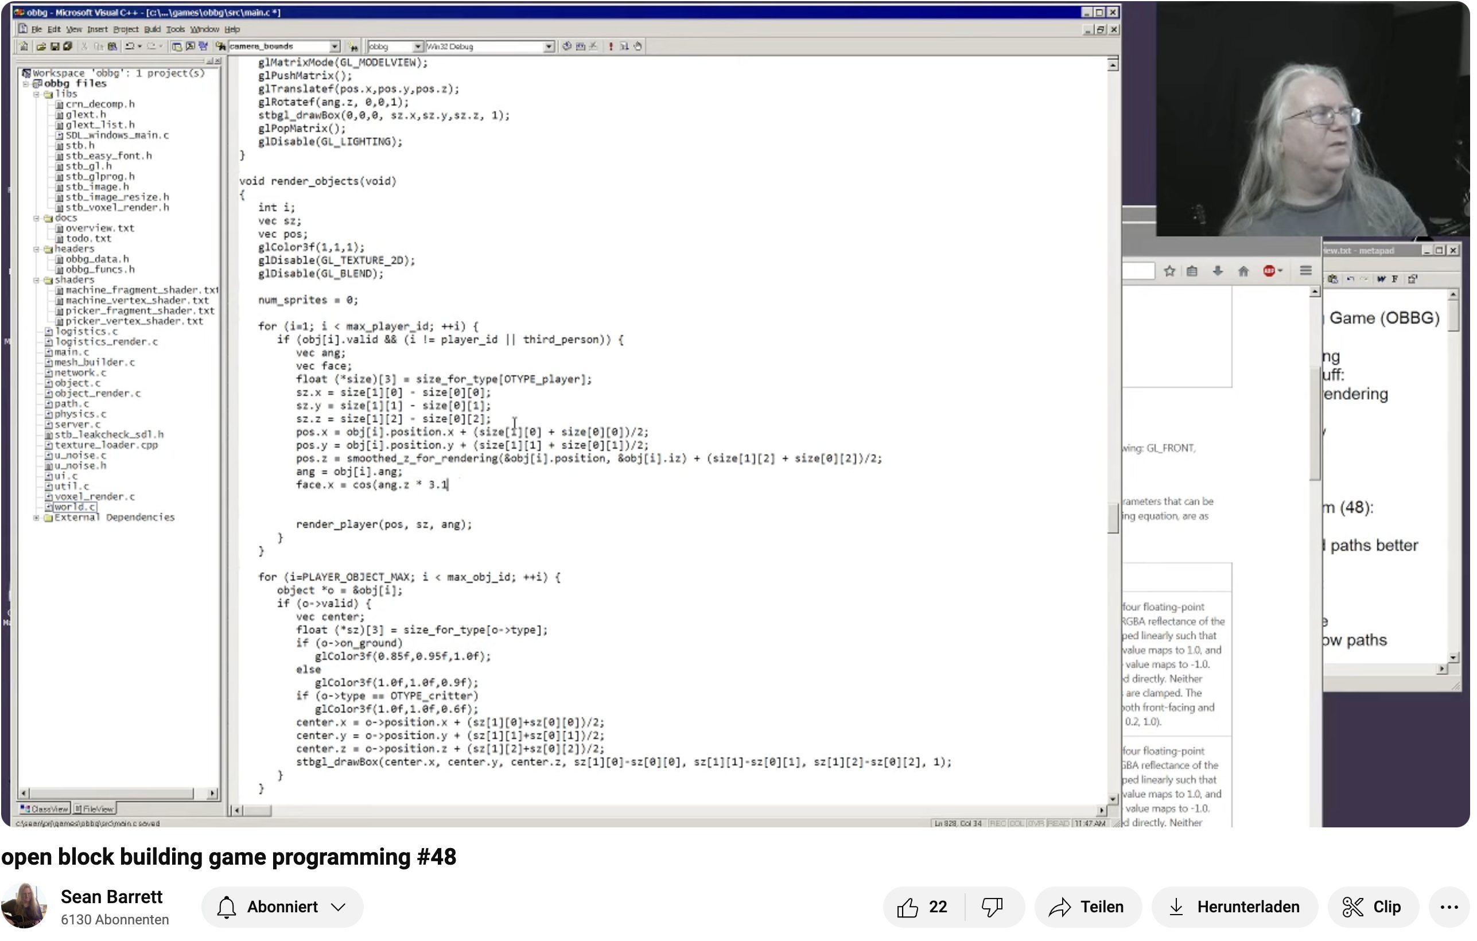Collapse the shaders folder in tree
The width and height of the screenshot is (1477, 941).
click(x=37, y=281)
